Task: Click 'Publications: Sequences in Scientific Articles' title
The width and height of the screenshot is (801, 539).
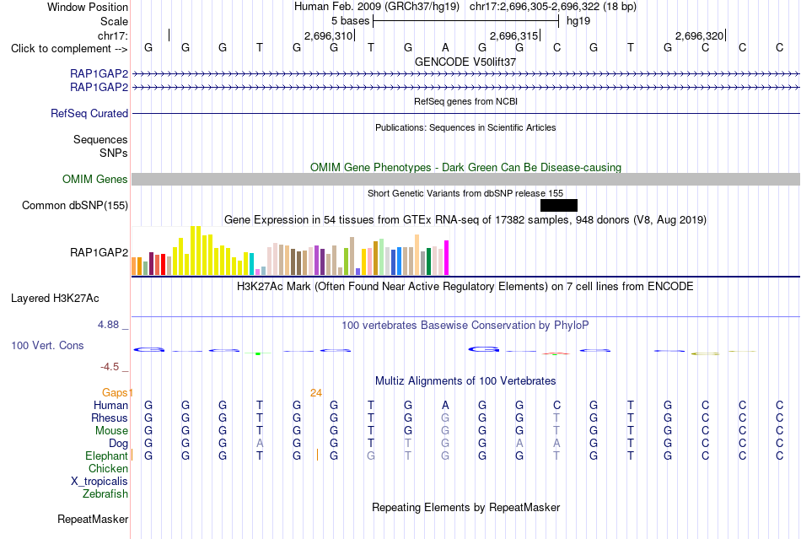Action: pos(465,127)
